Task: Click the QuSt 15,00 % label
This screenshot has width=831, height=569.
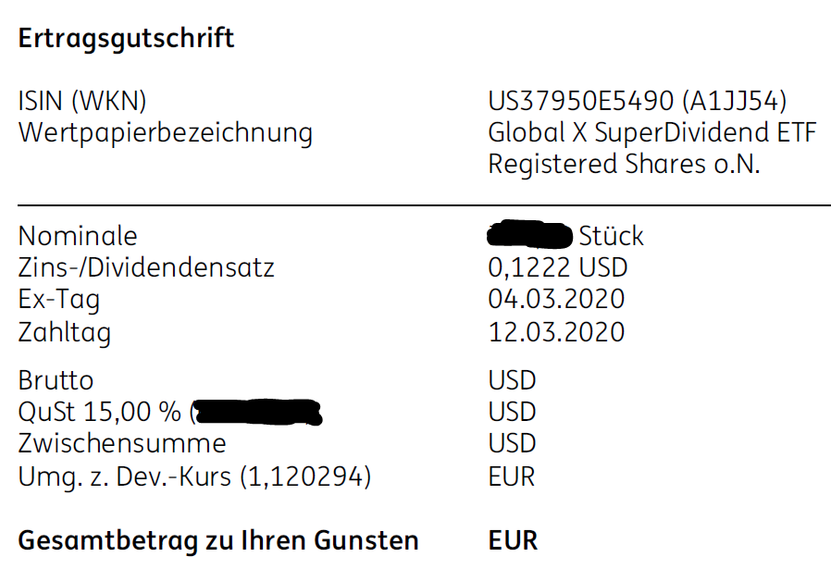Action: coord(100,413)
